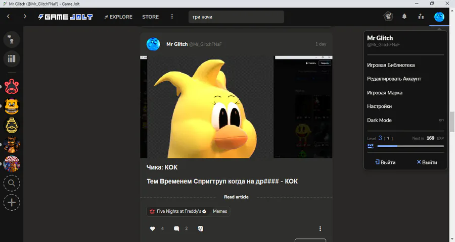Open the red Freddy community in sidebar
Screen dimensions: 455x242
[12, 86]
